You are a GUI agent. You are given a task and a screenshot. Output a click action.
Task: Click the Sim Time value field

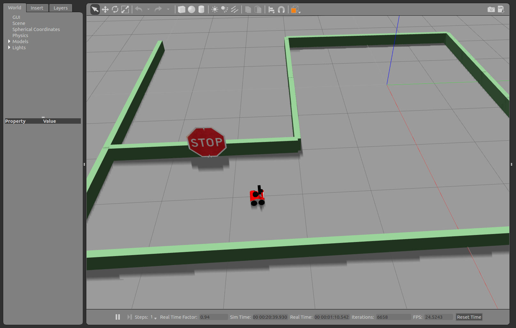pos(270,317)
